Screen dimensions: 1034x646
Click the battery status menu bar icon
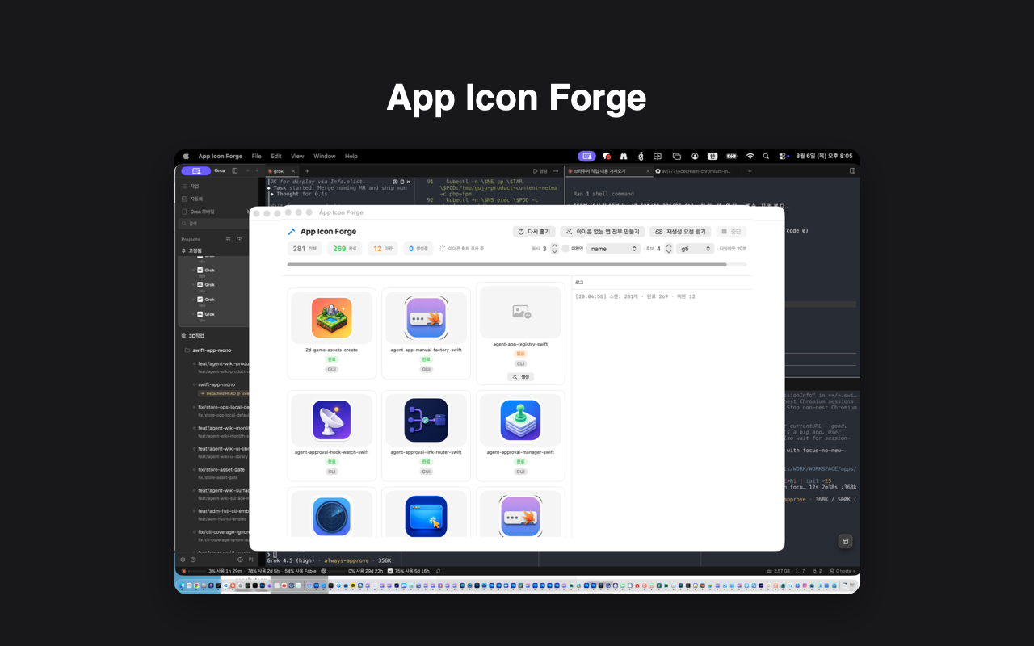pyautogui.click(x=731, y=157)
